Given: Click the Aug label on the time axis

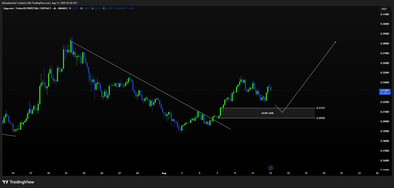Looking at the screenshot, I should [x=164, y=173].
